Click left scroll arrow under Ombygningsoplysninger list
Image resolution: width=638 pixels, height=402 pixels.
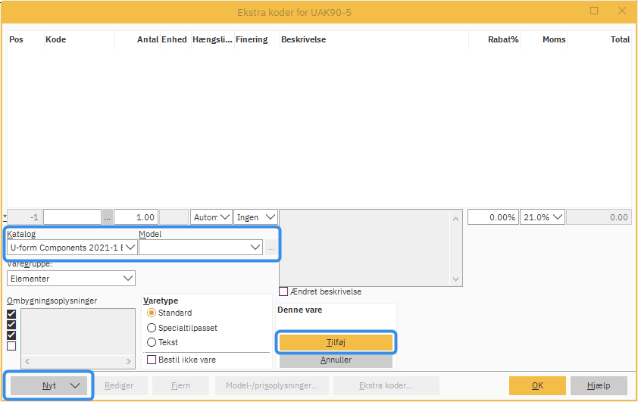pyautogui.click(x=27, y=362)
